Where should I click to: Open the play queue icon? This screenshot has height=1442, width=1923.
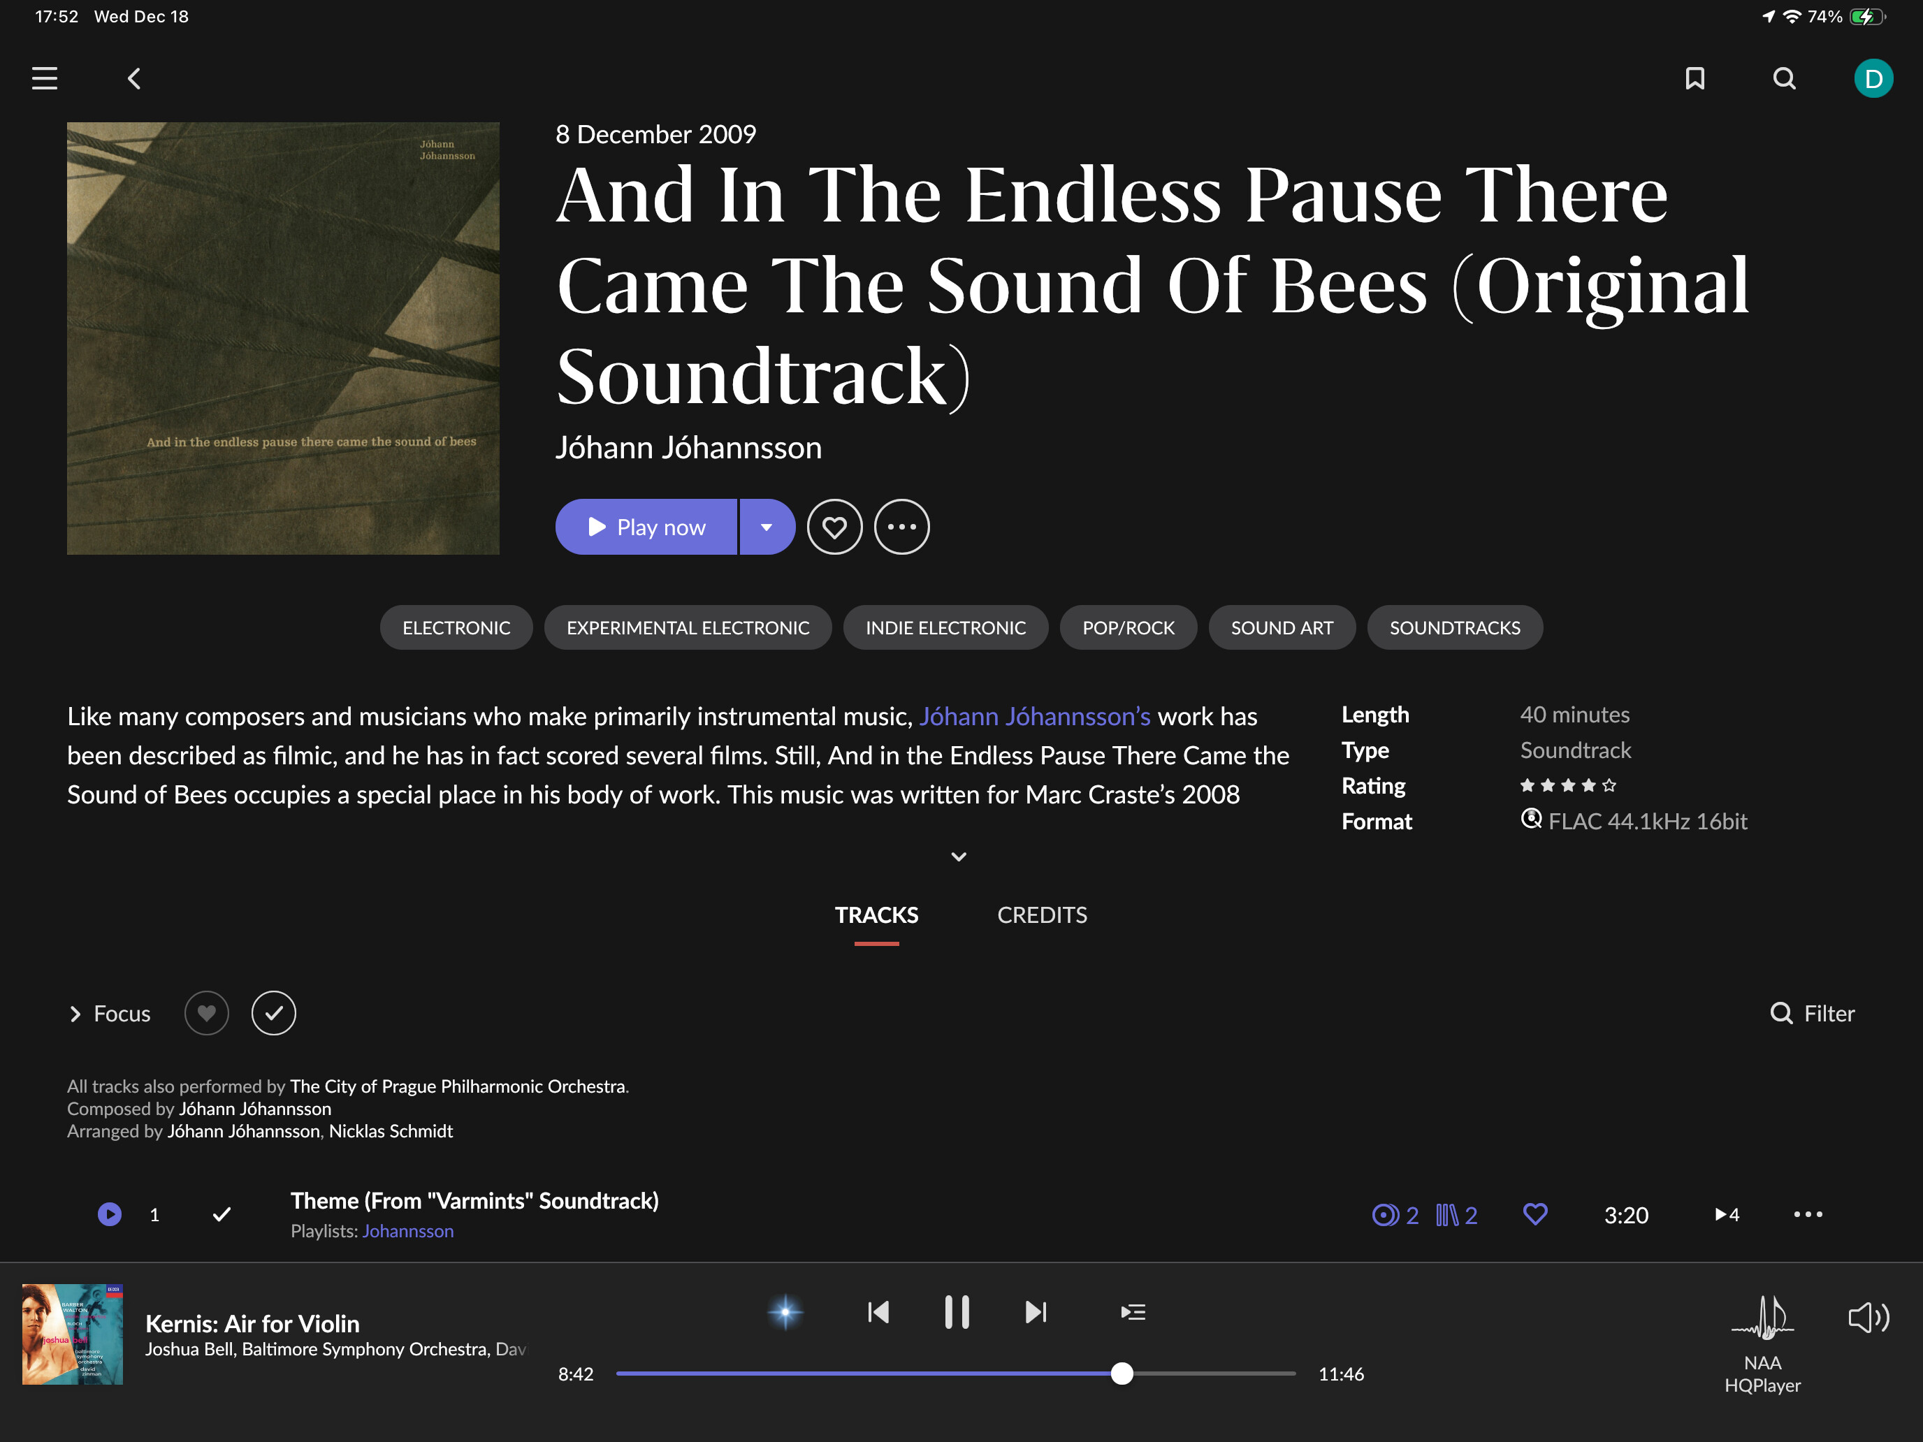(x=1133, y=1311)
